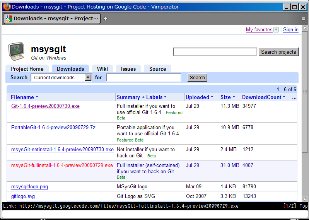This screenshot has width=309, height=220.
Task: Click the Search projects button
Action: (278, 52)
